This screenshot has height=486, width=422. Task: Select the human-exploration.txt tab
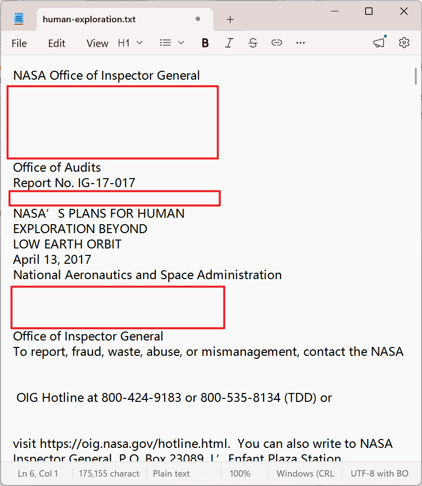click(x=125, y=19)
